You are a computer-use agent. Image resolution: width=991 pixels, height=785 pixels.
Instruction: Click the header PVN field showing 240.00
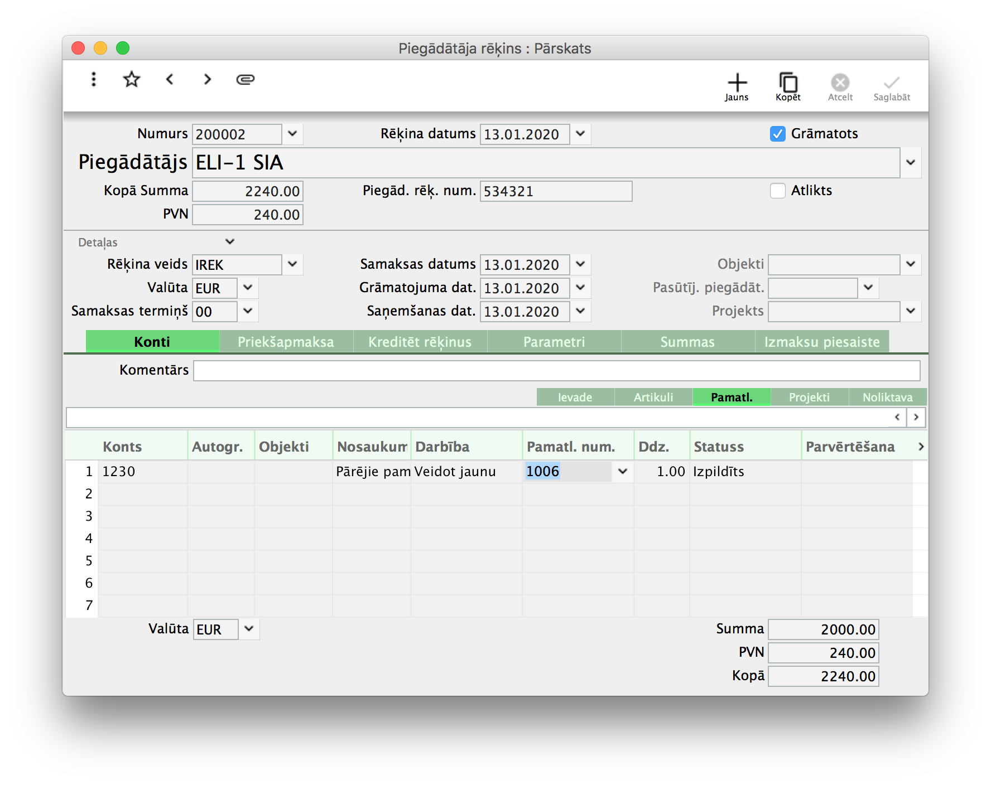click(x=248, y=215)
